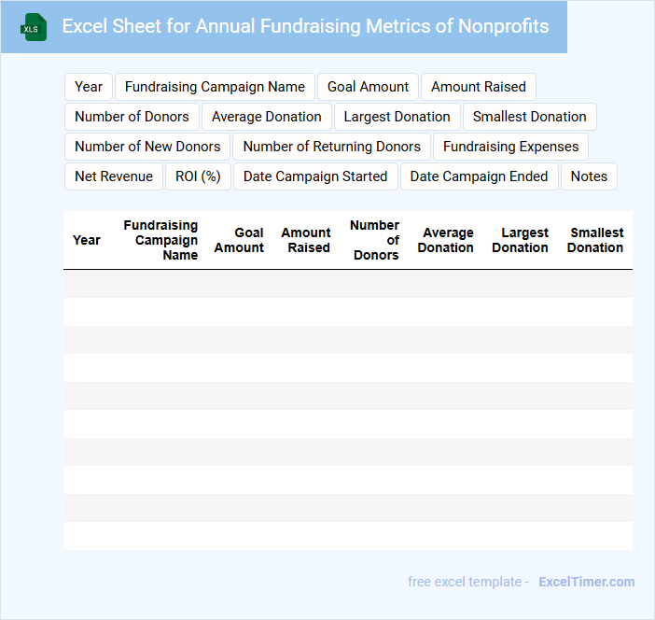Click the Notes tag

[x=589, y=176]
